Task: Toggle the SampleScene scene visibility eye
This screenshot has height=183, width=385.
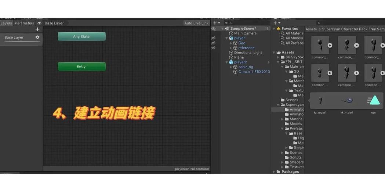Action: (213, 29)
